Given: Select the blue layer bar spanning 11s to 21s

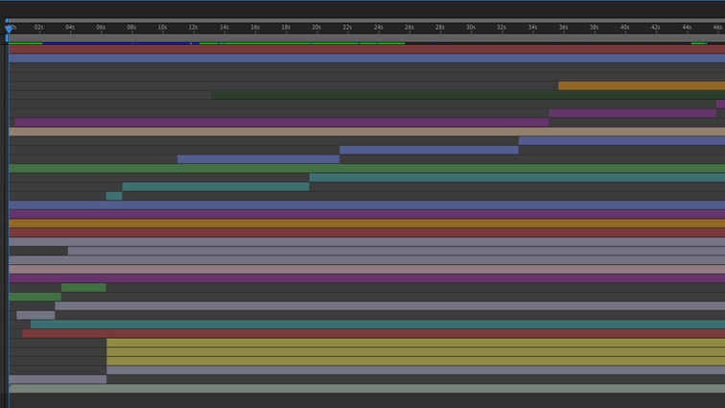Looking at the screenshot, I should coord(259,159).
